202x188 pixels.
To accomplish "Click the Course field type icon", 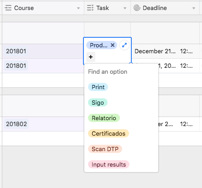I will tap(8, 8).
